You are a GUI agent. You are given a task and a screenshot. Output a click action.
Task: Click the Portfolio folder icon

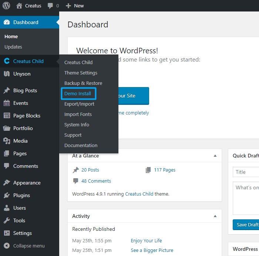click(7, 128)
